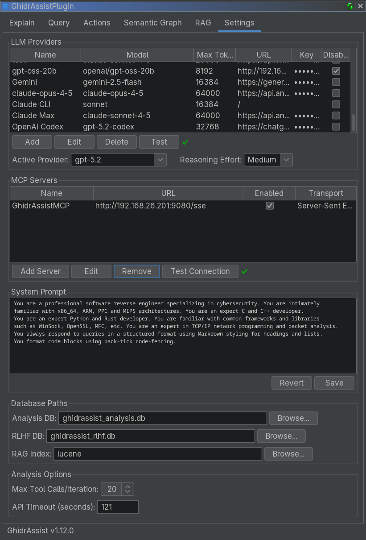Switch to the RAG tab
This screenshot has height=540, width=366.
coord(203,22)
